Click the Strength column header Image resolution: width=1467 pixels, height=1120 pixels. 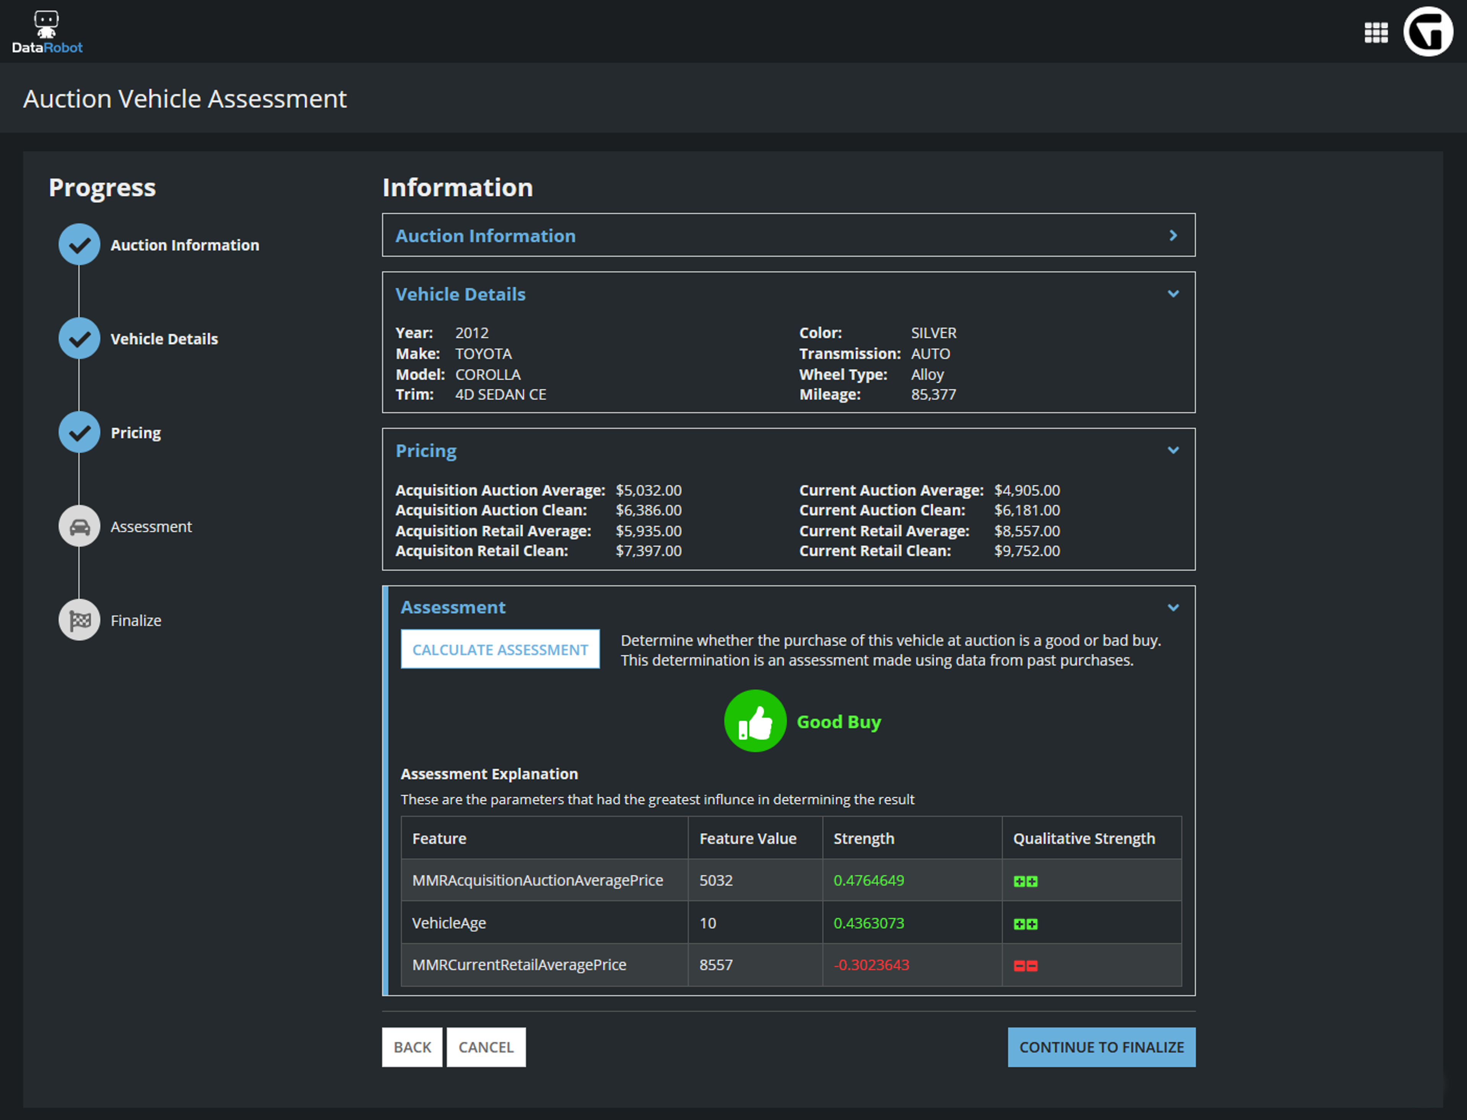tap(912, 838)
